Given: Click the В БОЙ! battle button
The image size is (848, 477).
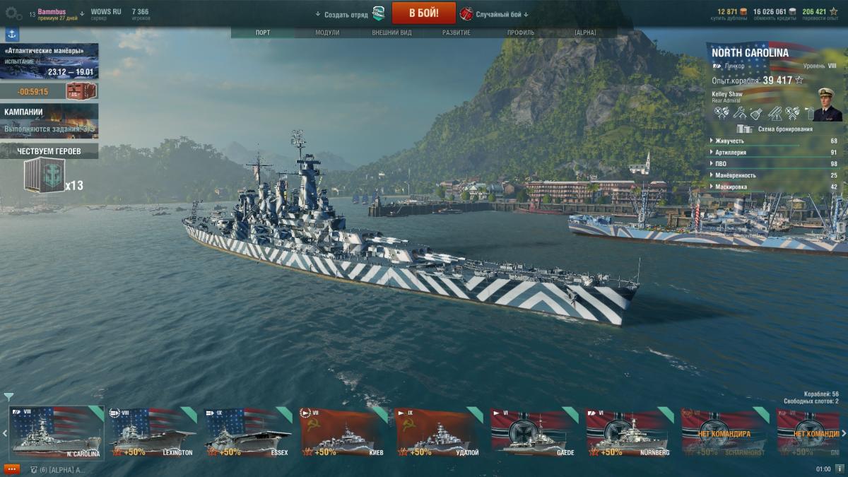Looking at the screenshot, I should coord(424,13).
